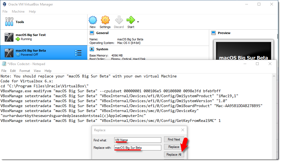Click the Replace All button

point(174,155)
